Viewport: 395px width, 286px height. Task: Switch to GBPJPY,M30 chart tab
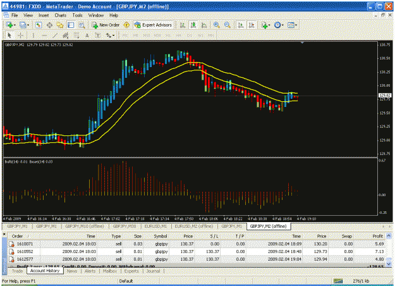(x=125, y=227)
